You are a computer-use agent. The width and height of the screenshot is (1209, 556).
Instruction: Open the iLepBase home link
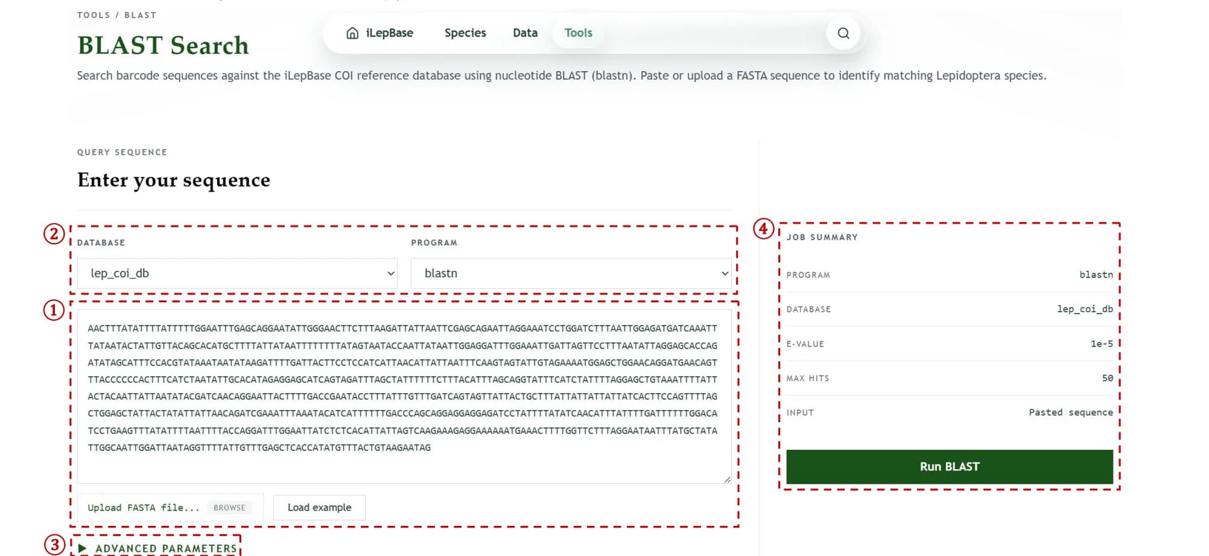click(380, 33)
